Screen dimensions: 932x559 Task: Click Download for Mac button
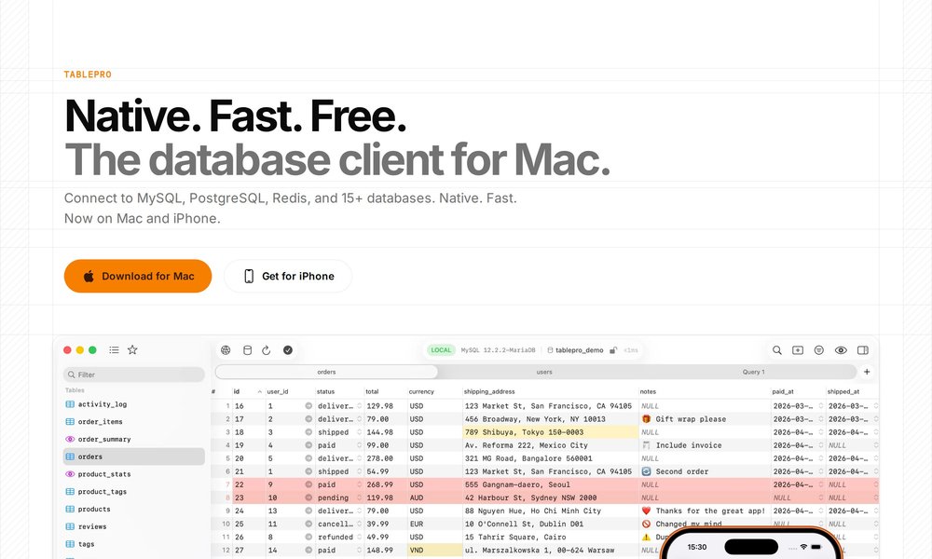[138, 276]
